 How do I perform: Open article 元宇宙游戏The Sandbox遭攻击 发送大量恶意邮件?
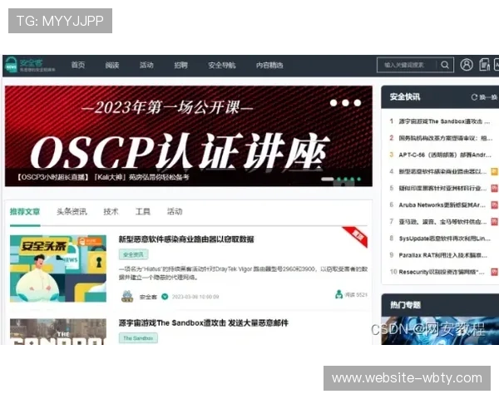tap(204, 323)
